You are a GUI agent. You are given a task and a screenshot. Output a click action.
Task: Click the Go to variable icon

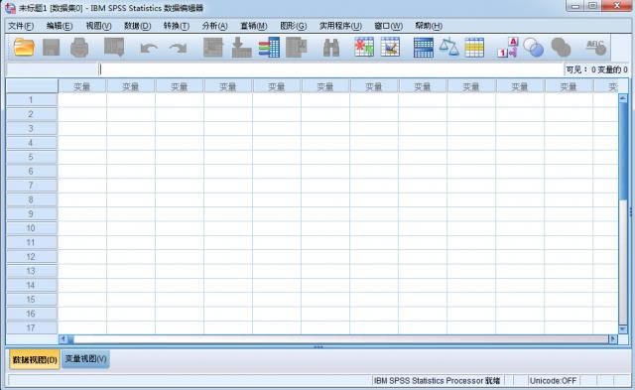tap(241, 48)
